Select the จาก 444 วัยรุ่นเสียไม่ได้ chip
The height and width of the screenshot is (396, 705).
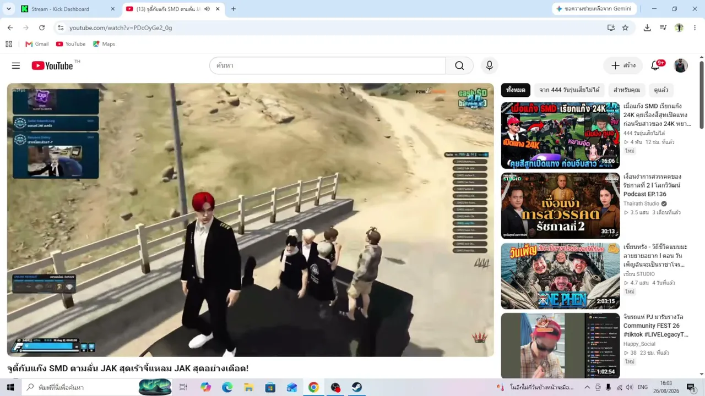(x=570, y=90)
